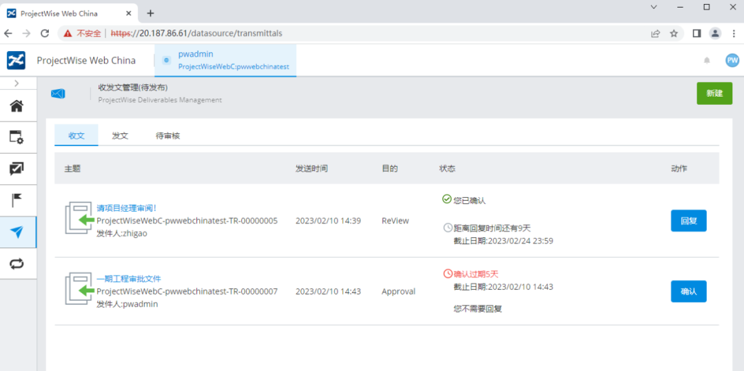Click the send time 2023/02/10 14:43 cell
This screenshot has height=371, width=744.
coord(328,291)
